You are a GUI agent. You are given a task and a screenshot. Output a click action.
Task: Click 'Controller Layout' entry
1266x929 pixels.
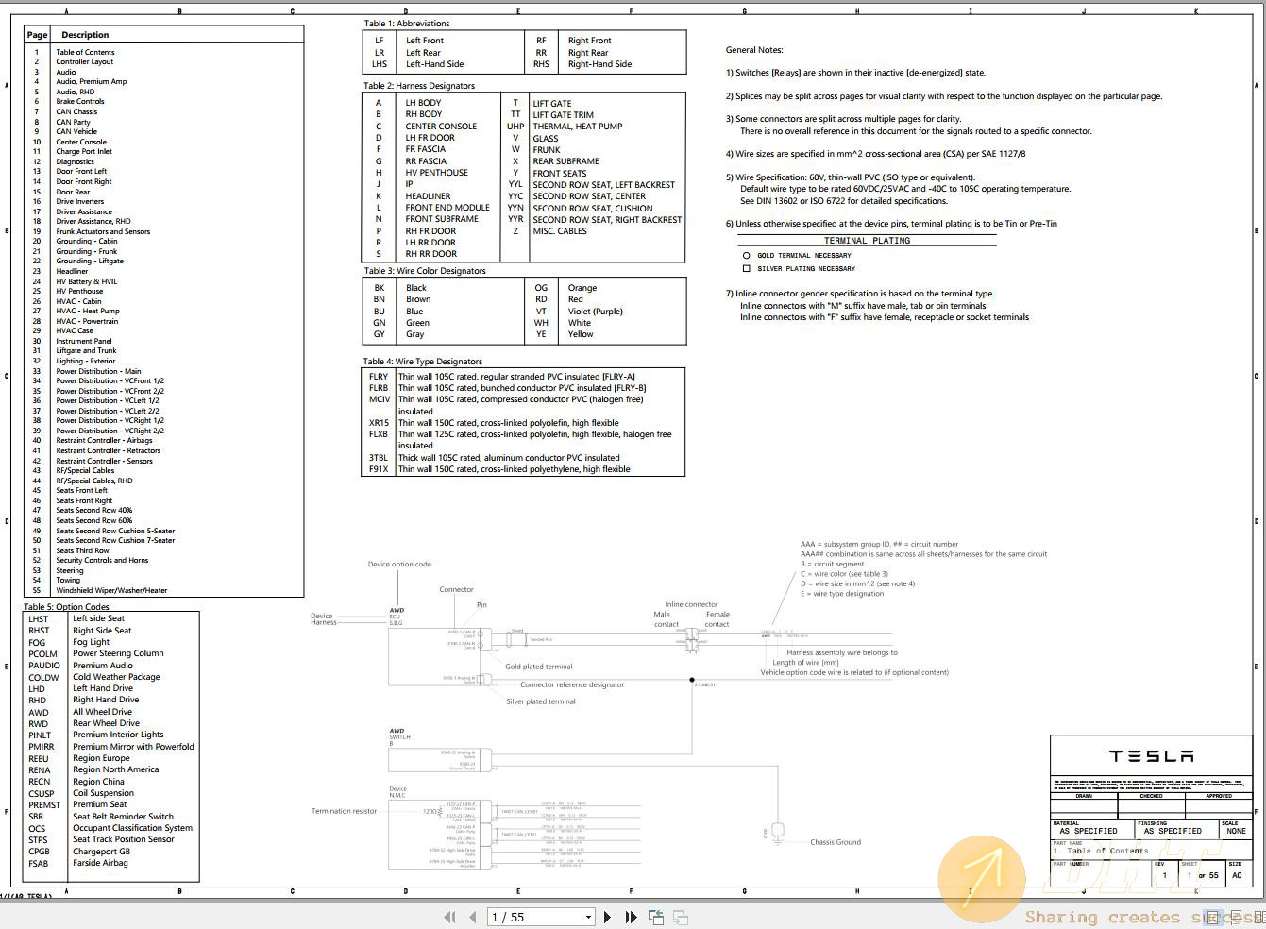[x=84, y=62]
